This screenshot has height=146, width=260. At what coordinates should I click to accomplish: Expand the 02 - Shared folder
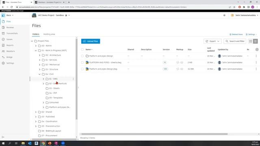36,112
